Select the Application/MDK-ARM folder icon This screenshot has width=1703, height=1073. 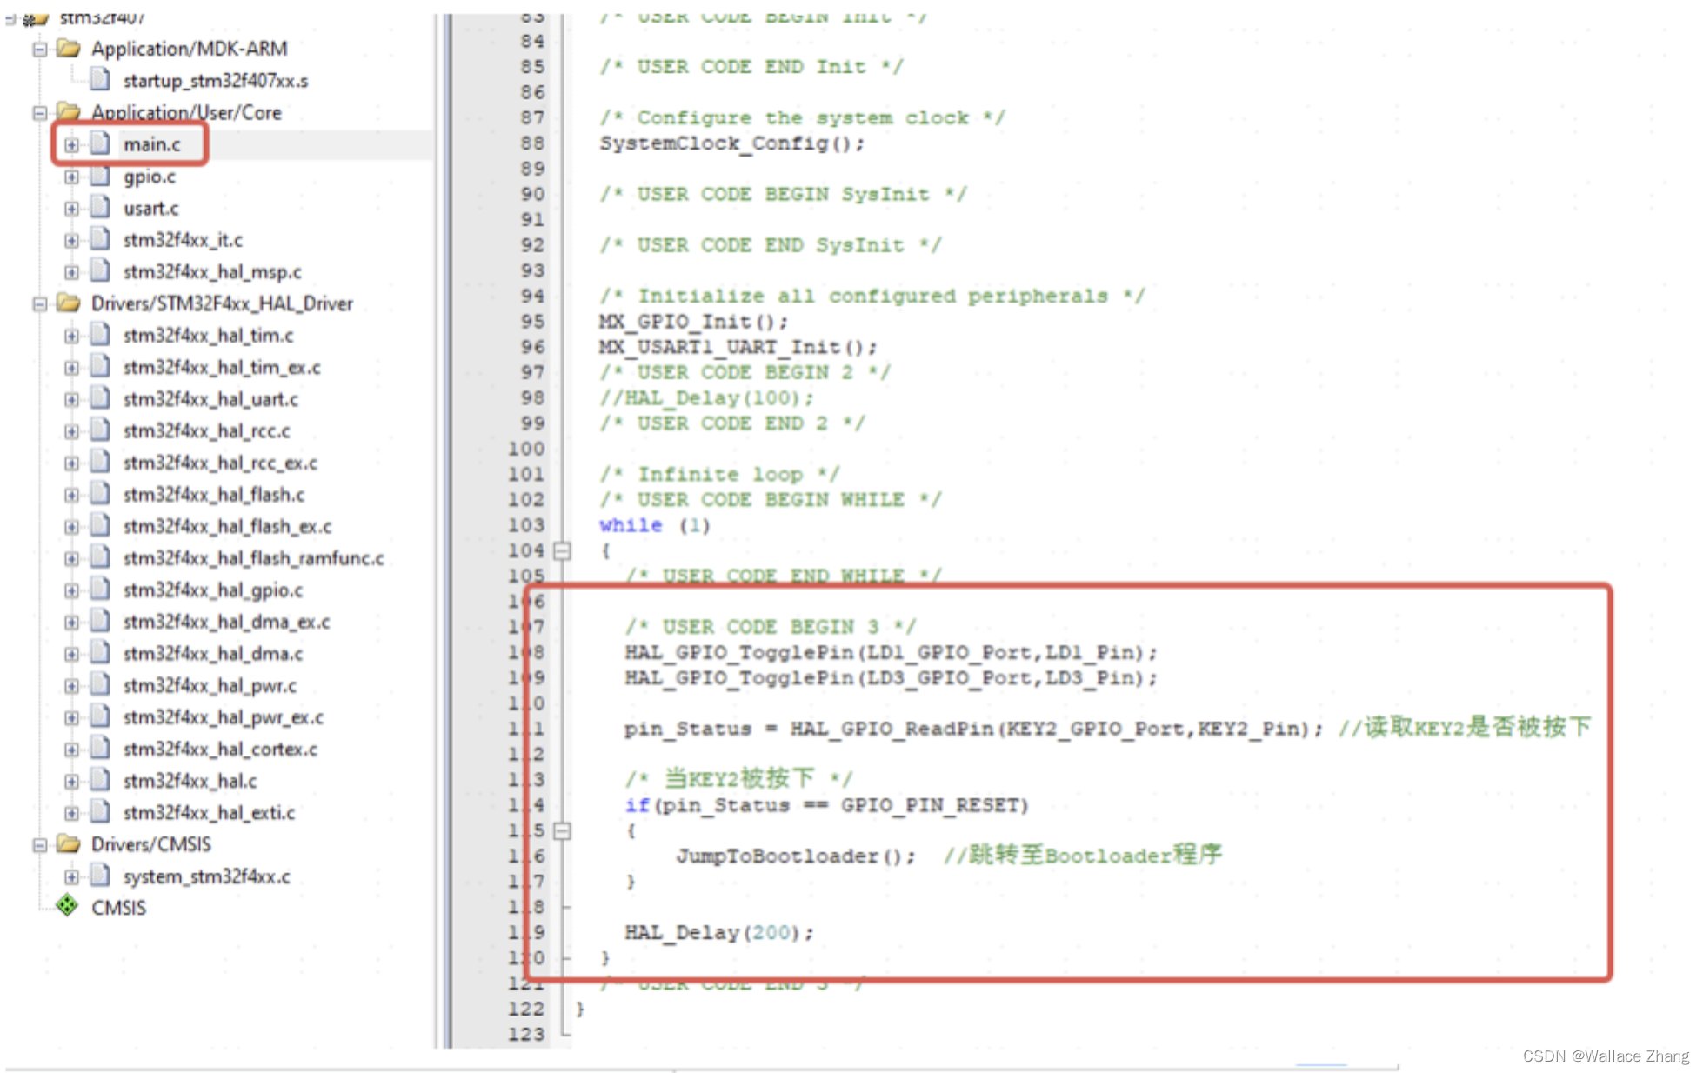click(68, 49)
